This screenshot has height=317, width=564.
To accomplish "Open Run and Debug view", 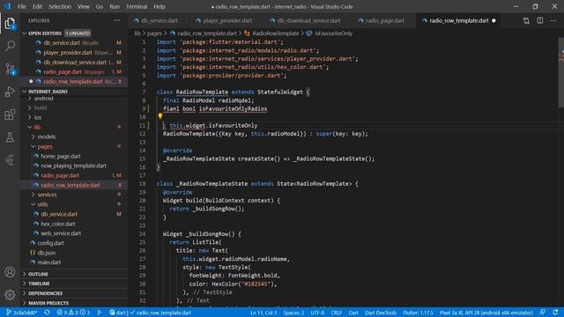I will click(10, 92).
